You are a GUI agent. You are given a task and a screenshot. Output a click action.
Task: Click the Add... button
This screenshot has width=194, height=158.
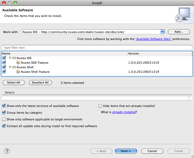[x=179, y=32]
